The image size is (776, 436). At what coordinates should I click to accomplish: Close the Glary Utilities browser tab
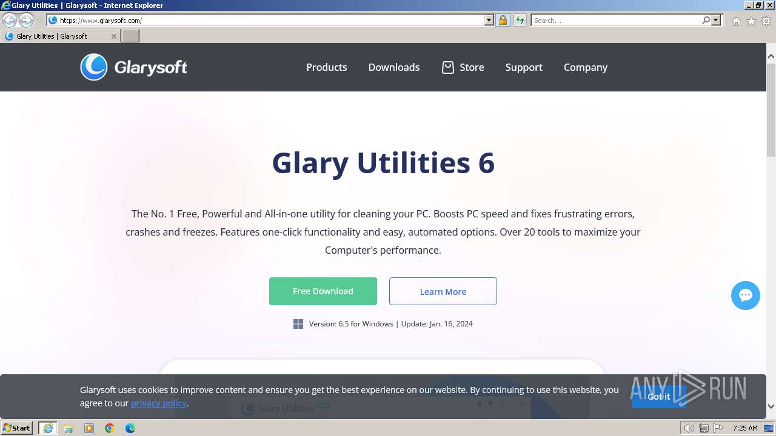click(x=113, y=36)
